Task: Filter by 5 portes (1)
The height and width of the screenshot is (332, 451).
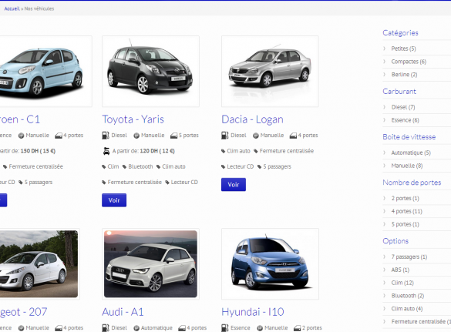Action: click(x=405, y=224)
